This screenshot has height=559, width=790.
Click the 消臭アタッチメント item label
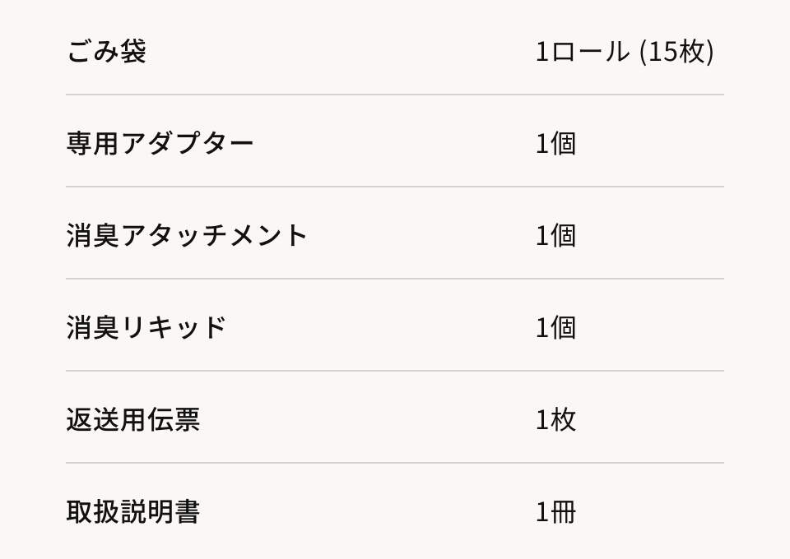point(187,235)
